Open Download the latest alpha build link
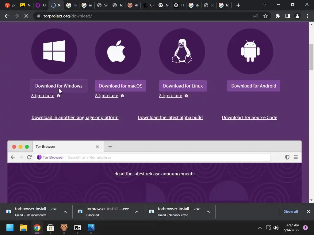 pos(170,117)
